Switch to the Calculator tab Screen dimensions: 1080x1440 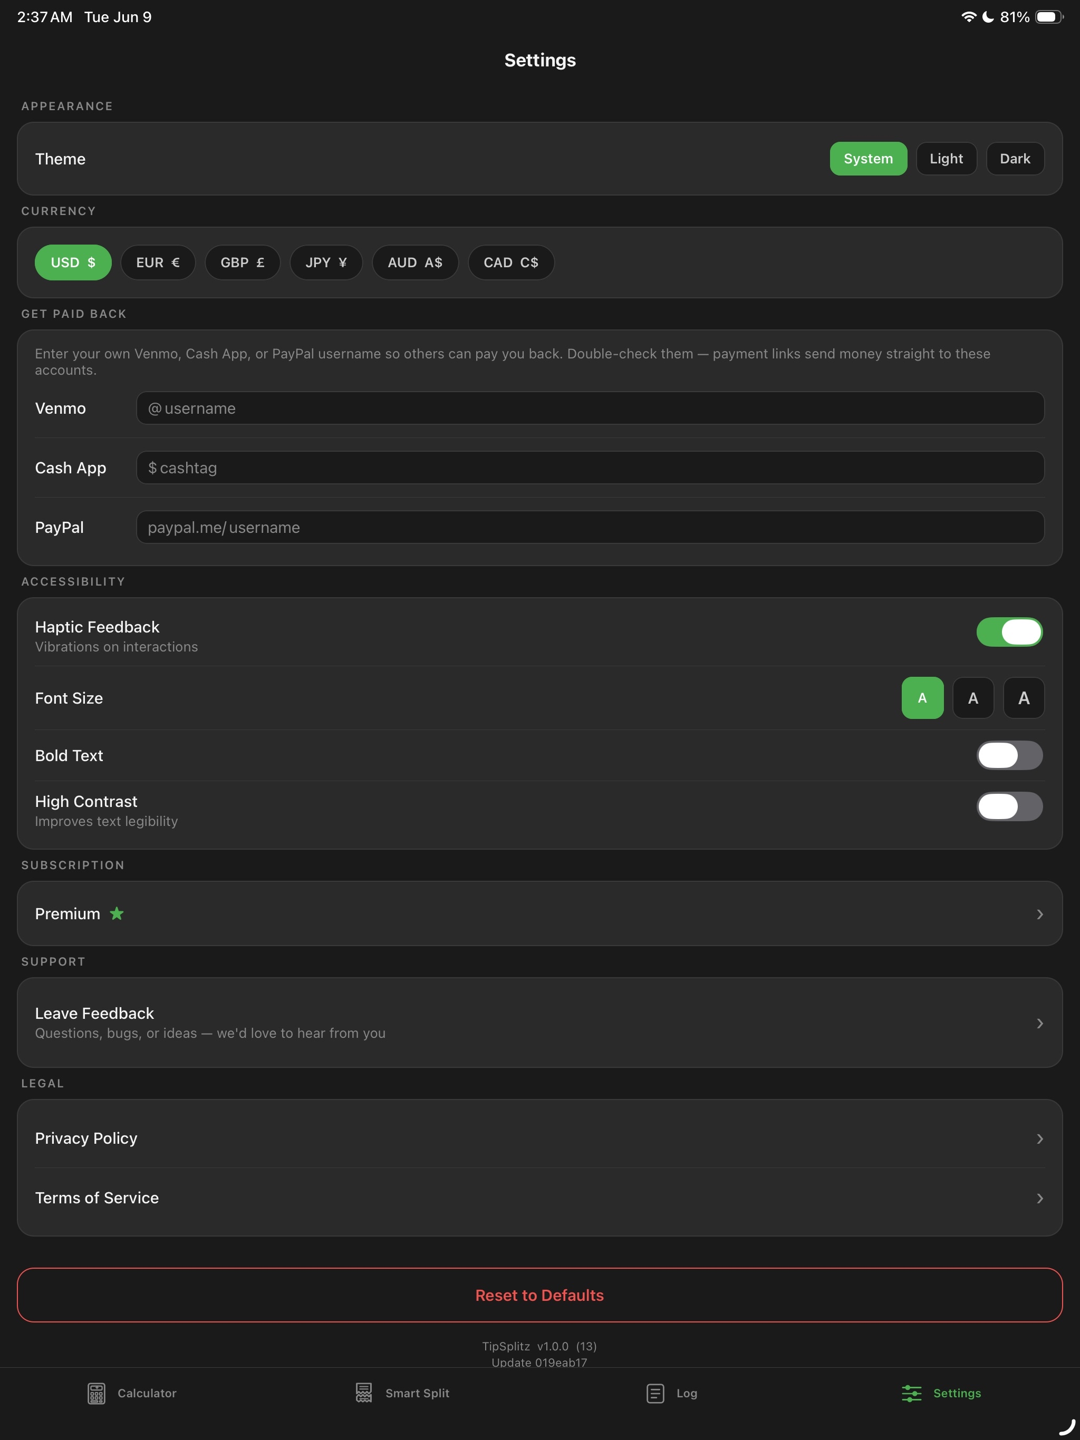(x=132, y=1393)
